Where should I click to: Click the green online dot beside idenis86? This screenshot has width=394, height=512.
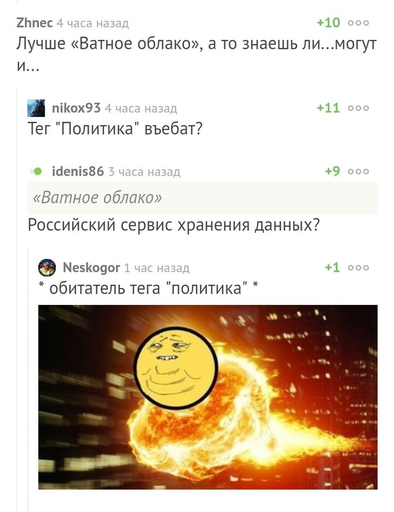click(x=38, y=171)
